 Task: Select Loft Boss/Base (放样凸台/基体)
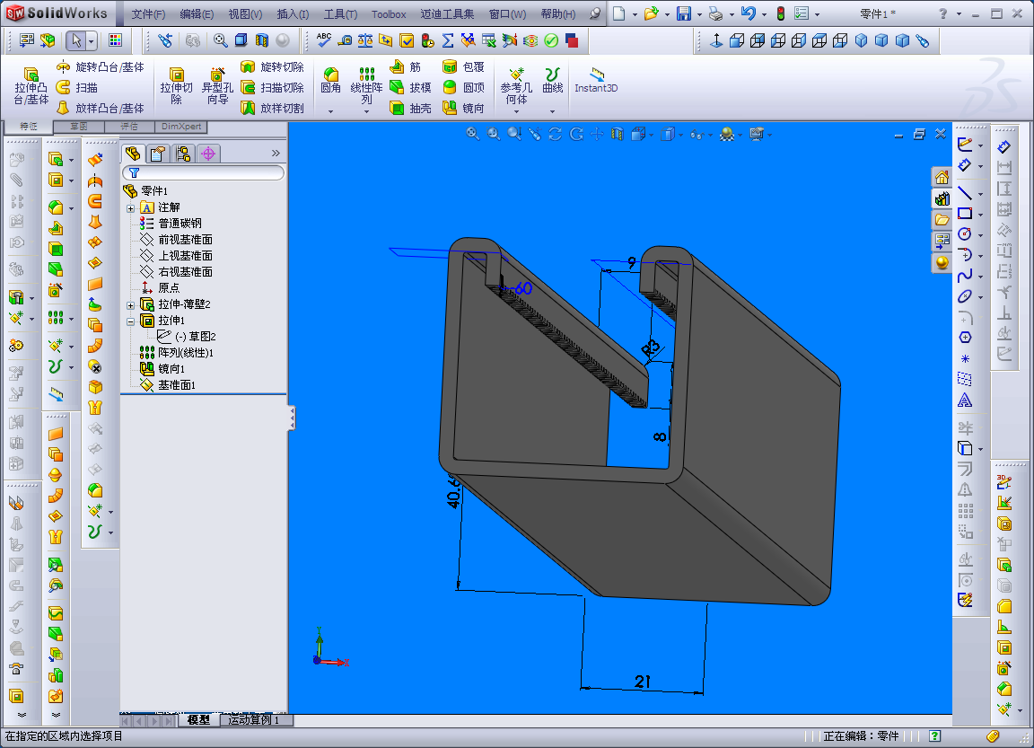pyautogui.click(x=101, y=108)
